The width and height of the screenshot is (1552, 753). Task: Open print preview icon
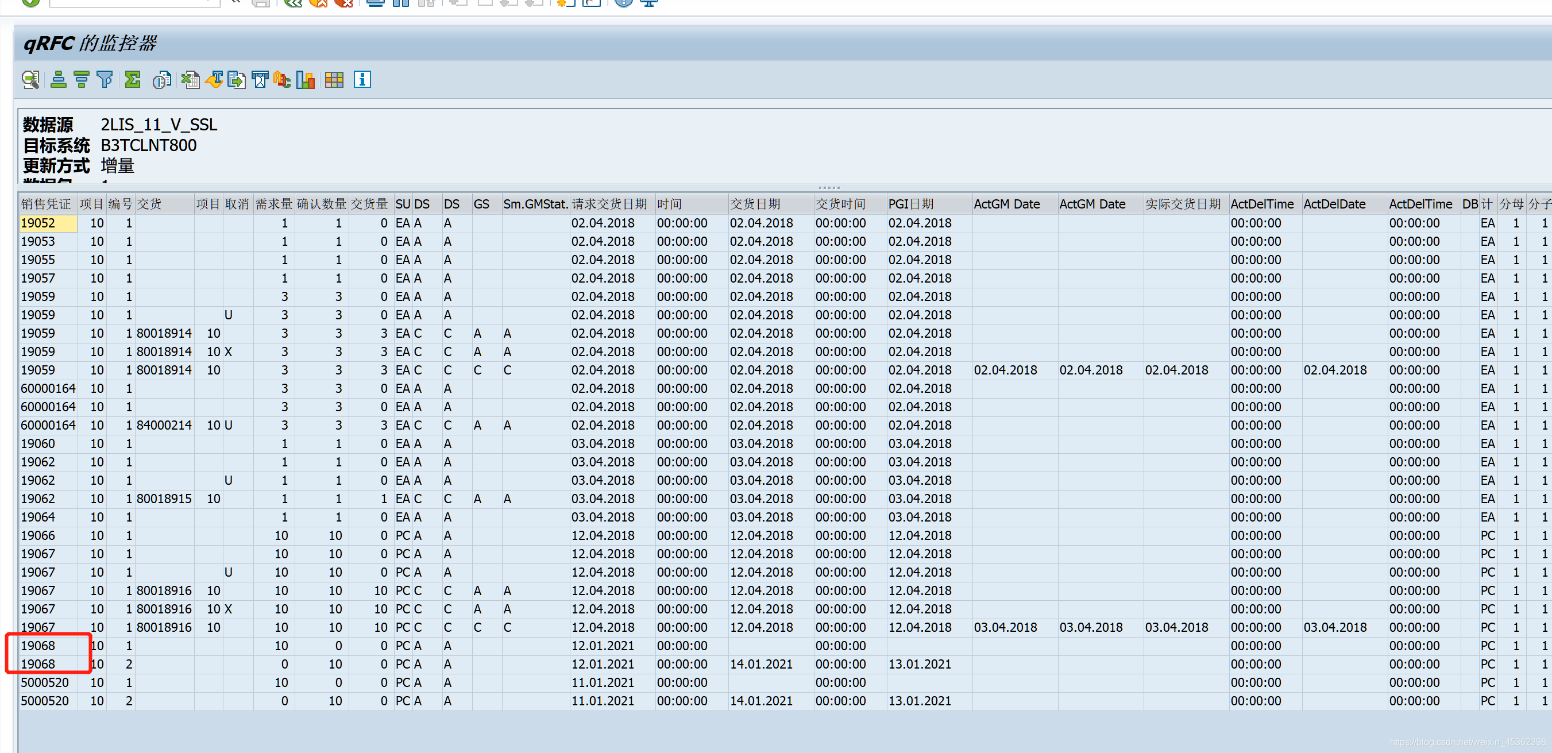pos(161,79)
